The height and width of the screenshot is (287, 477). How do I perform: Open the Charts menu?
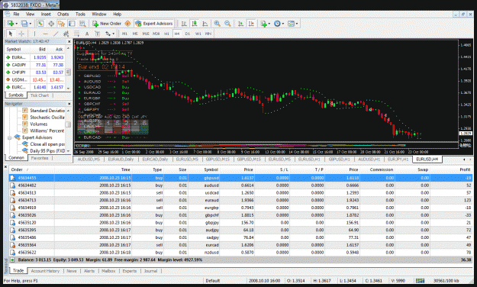(x=63, y=14)
